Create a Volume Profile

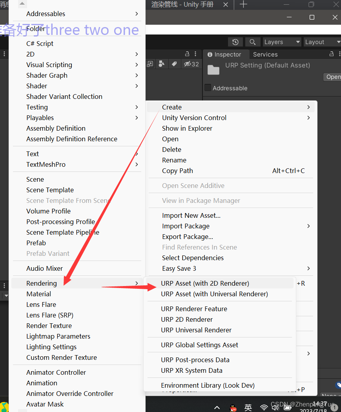tap(77, 211)
